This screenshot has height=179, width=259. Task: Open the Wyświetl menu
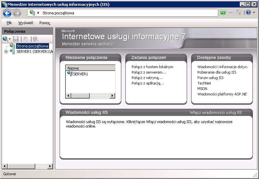pyautogui.click(x=26, y=23)
